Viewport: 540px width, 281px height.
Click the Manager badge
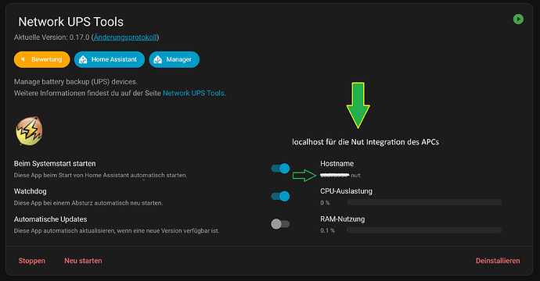tap(174, 59)
